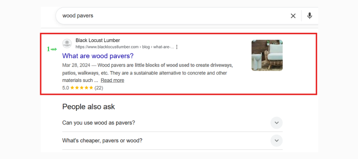Open the 'What are wood pavers?' result
The width and height of the screenshot is (358, 159).
98,56
